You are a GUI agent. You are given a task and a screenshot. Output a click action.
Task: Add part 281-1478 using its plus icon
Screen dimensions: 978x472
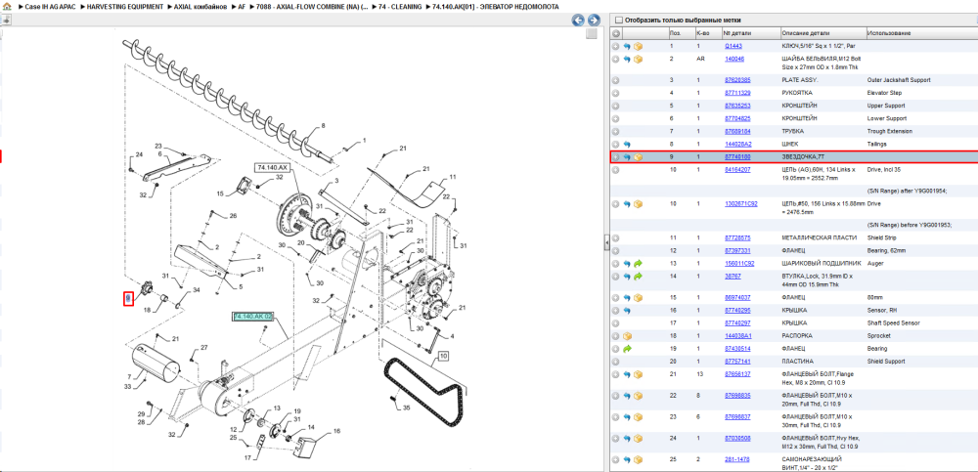pyautogui.click(x=615, y=459)
